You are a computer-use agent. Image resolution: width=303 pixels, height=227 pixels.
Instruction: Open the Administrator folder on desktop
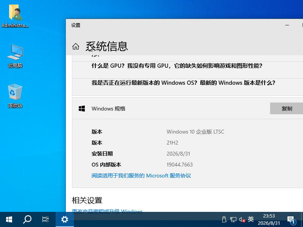pyautogui.click(x=15, y=16)
